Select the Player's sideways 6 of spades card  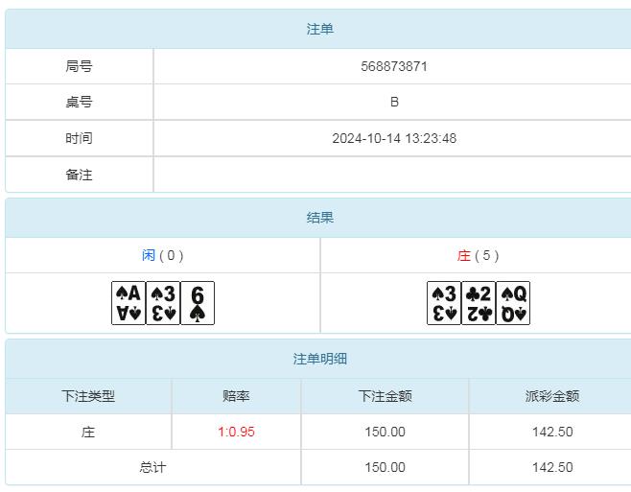click(x=198, y=303)
